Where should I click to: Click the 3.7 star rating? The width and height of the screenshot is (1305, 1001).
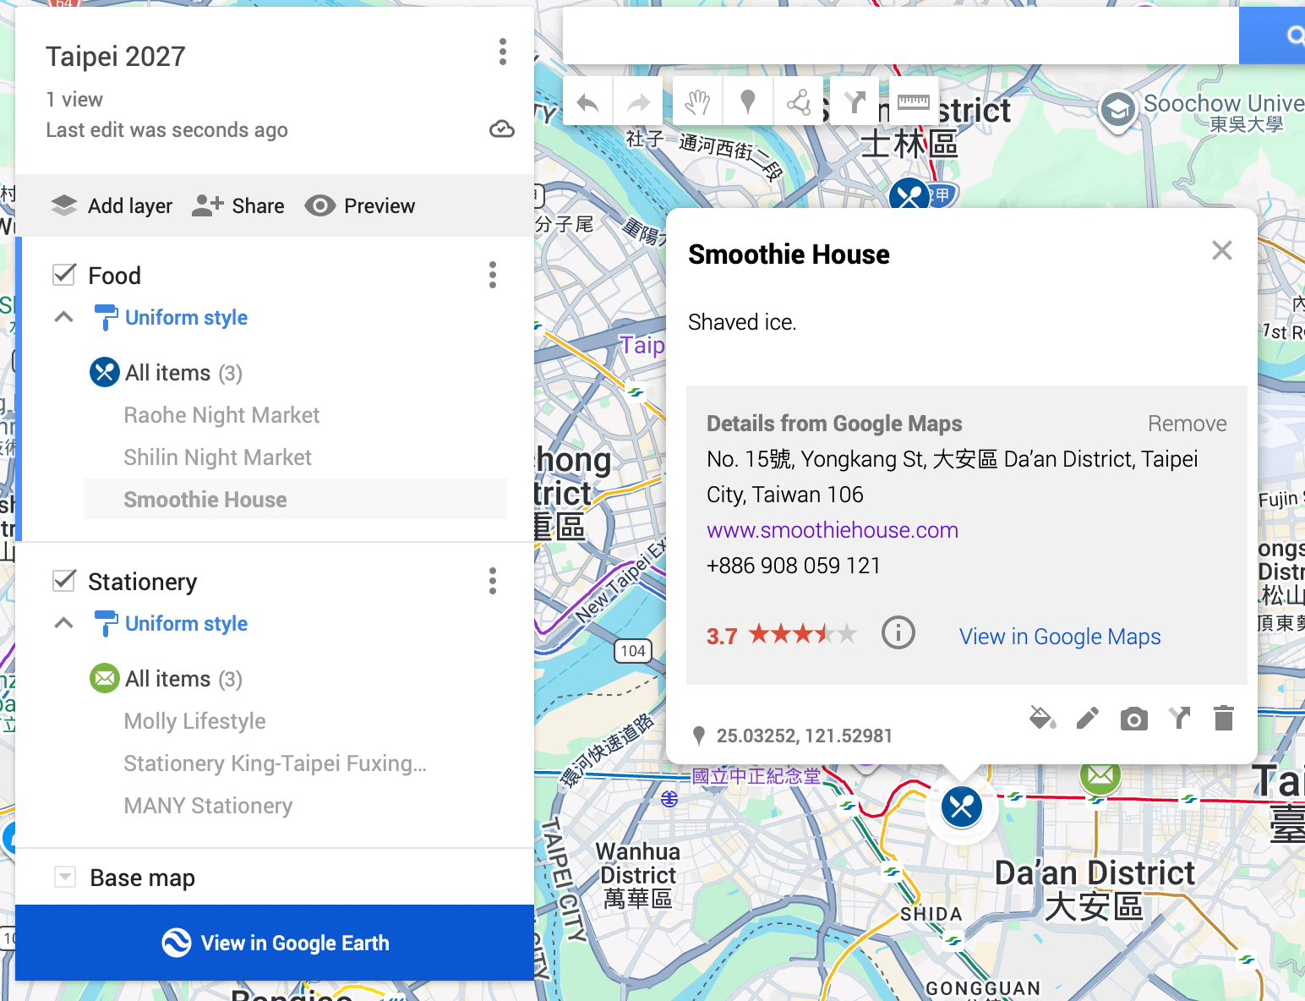(x=782, y=635)
